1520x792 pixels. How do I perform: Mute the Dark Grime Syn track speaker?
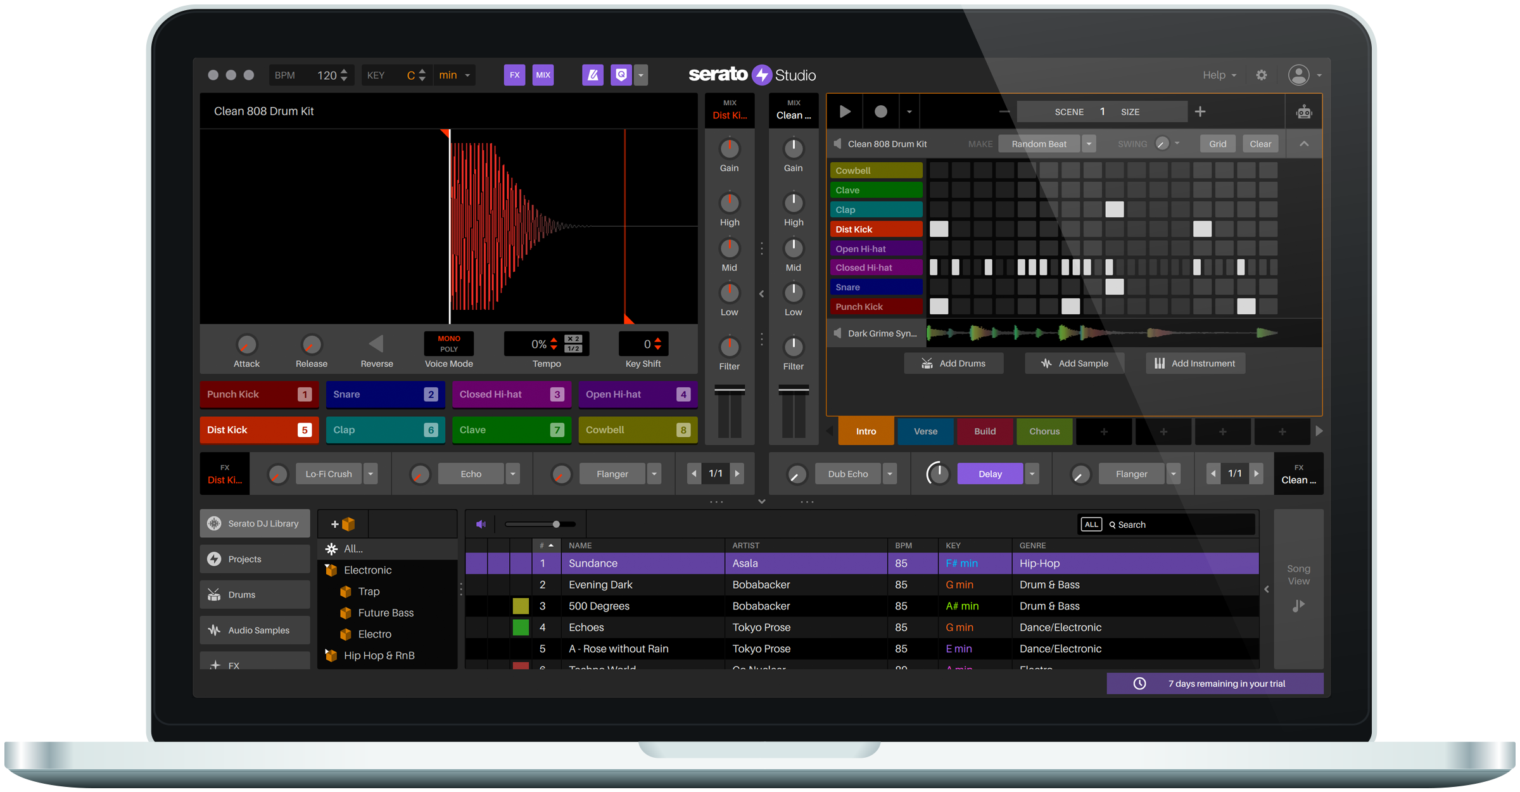click(837, 333)
